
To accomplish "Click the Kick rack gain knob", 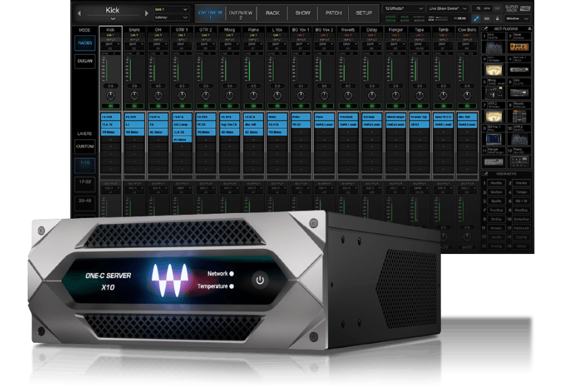I will [111, 96].
